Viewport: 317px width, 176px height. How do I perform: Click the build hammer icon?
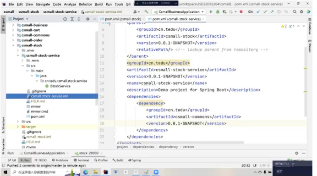point(146,12)
